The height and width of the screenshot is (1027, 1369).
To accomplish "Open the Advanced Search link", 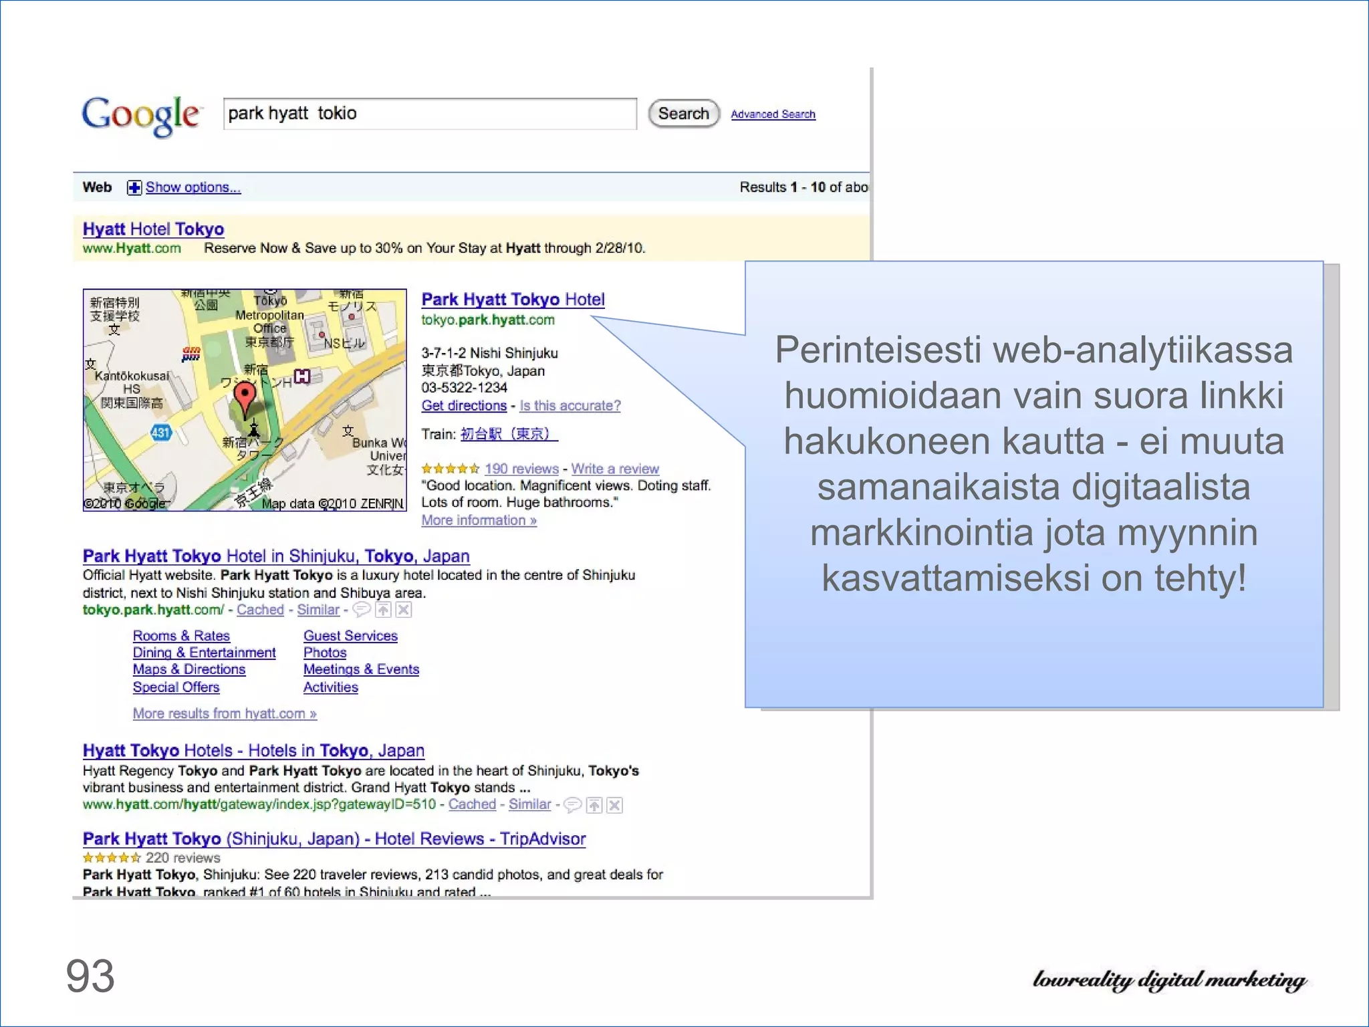I will click(x=773, y=114).
